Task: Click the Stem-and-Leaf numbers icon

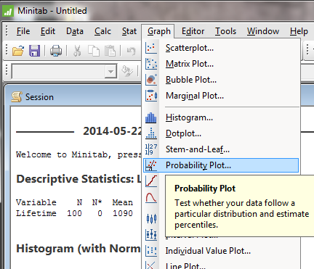Action: pyautogui.click(x=151, y=149)
